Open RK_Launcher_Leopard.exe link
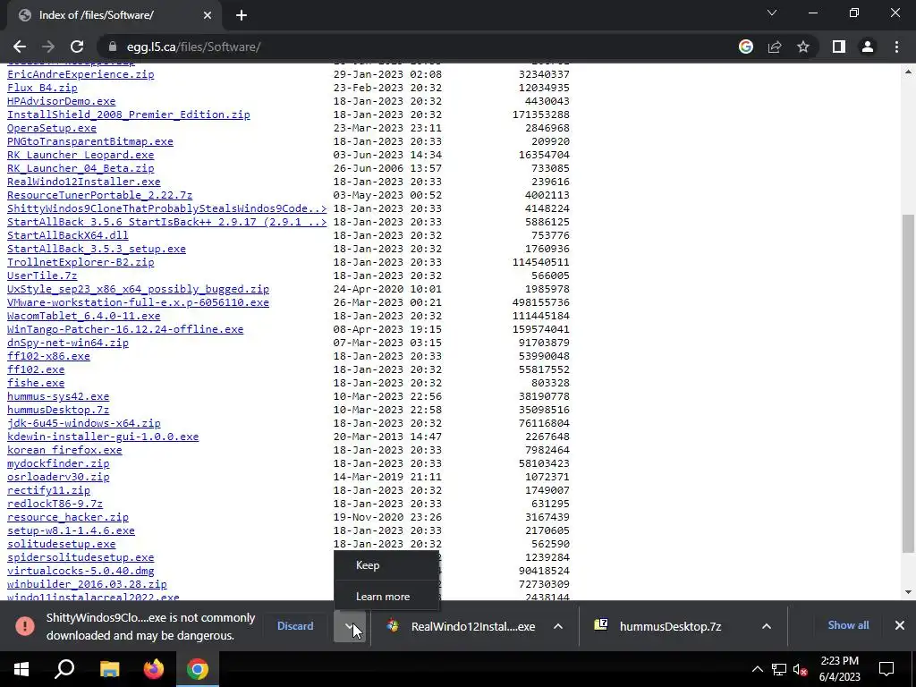Image resolution: width=916 pixels, height=687 pixels. pos(81,155)
